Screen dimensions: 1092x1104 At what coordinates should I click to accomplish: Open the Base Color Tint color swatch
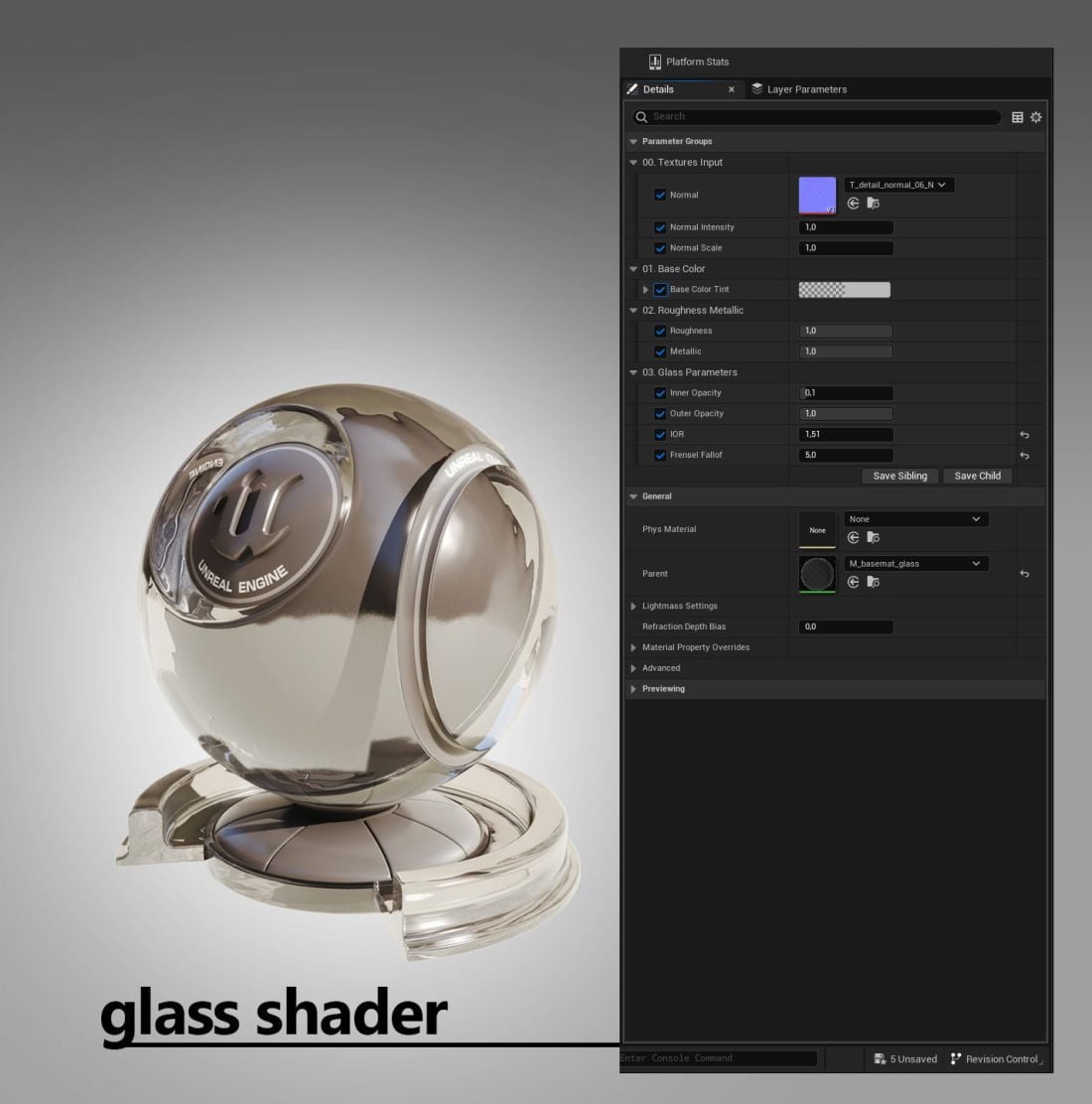point(844,289)
